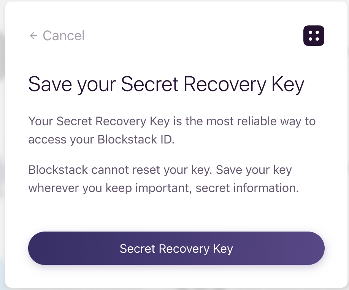Click the Cancel link at the top
349x290 pixels.
tap(63, 35)
